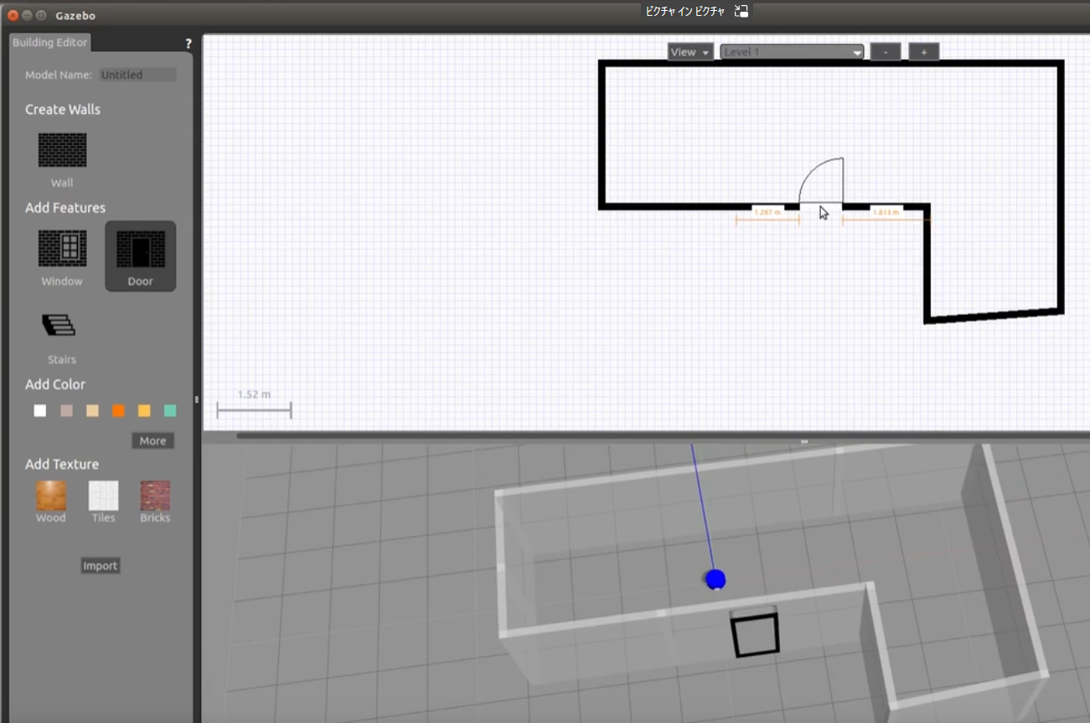Select the Wall creation tool
Image resolution: width=1090 pixels, height=723 pixels.
[61, 149]
